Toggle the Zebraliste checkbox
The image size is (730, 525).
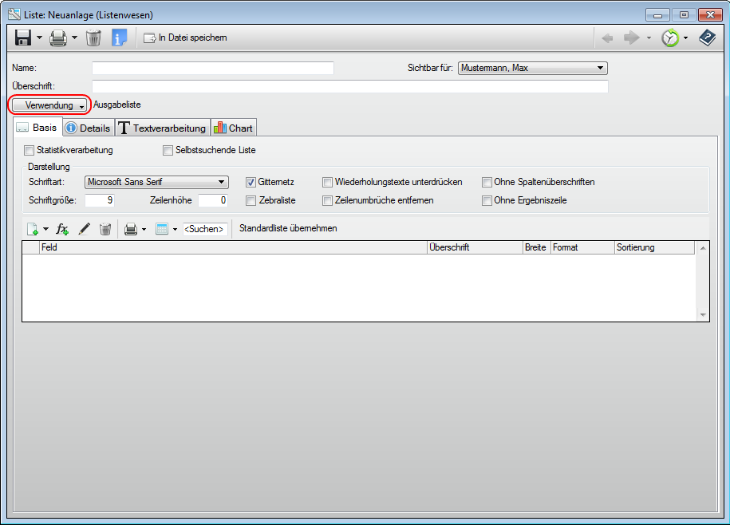[x=251, y=200]
